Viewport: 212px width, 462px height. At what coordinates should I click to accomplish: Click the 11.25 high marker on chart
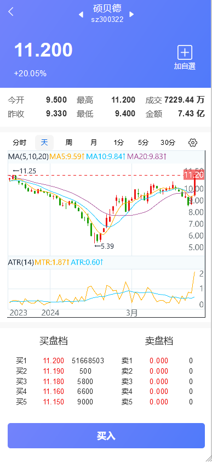pos(24,171)
